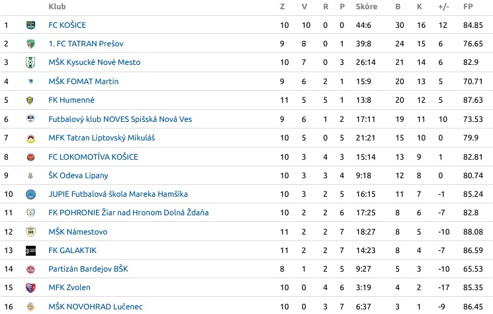Screen dimensions: 493x314
Task: Click the FC KOŠICE club crest icon
Action: coord(30,25)
